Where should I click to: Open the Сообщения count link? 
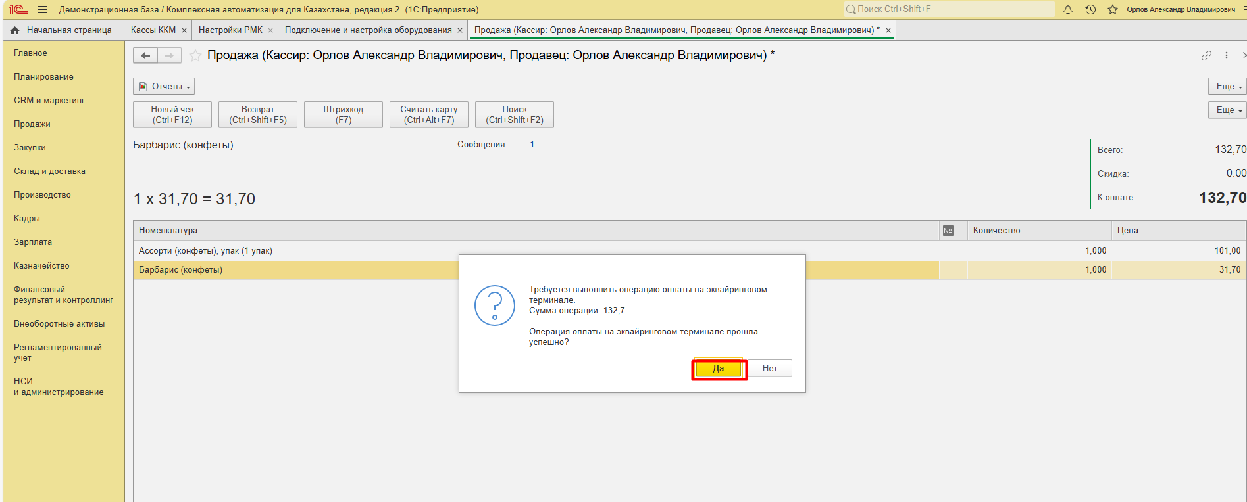pos(532,145)
